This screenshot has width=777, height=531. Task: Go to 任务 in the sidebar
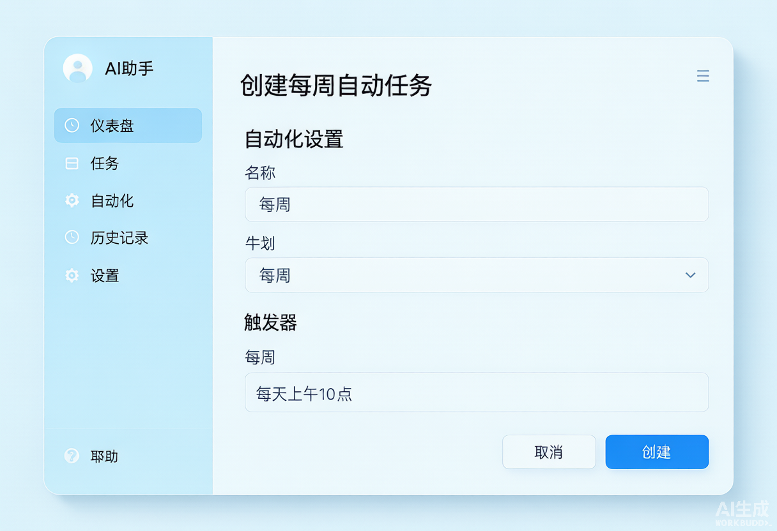pyautogui.click(x=128, y=163)
